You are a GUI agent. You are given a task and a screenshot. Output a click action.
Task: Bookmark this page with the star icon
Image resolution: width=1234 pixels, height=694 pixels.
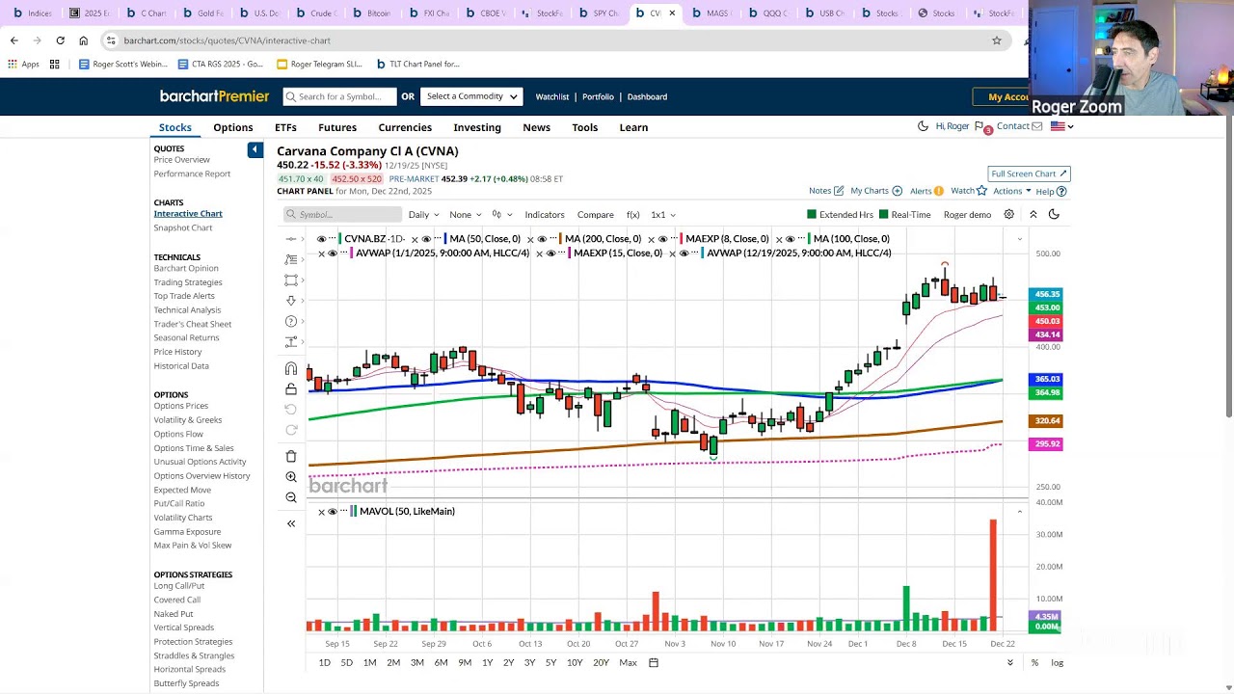tap(997, 40)
